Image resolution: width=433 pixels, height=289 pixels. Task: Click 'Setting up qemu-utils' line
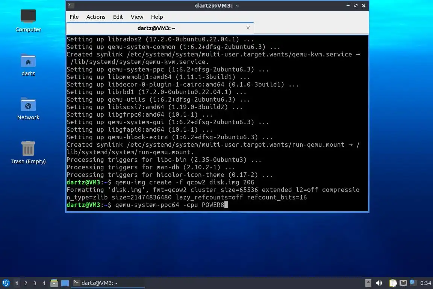click(158, 100)
